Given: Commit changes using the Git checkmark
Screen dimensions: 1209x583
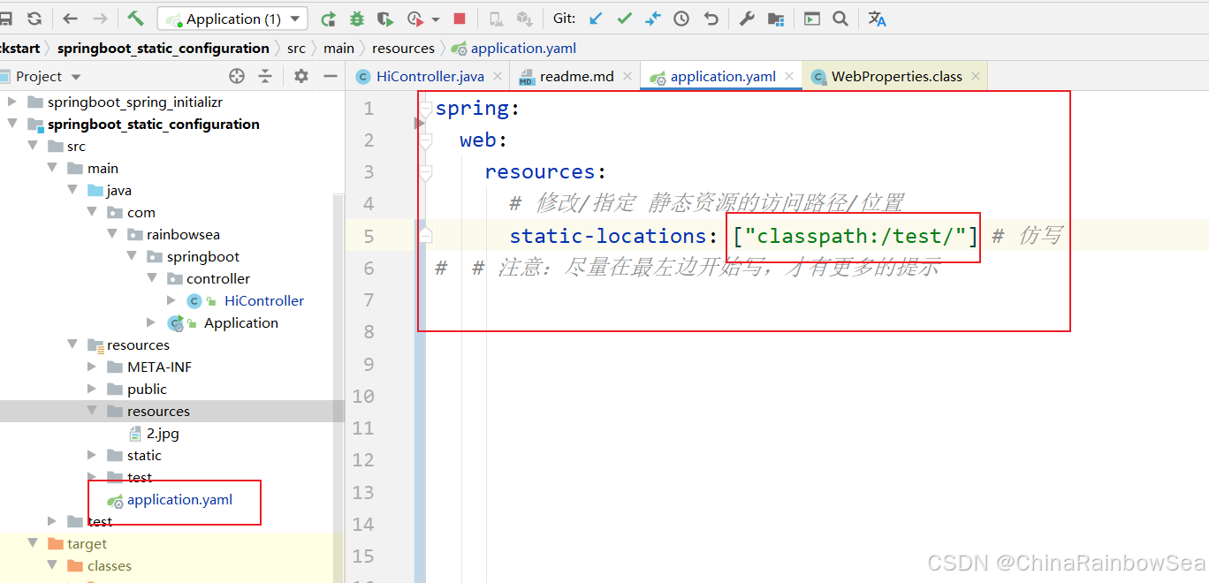Looking at the screenshot, I should pos(625,19).
